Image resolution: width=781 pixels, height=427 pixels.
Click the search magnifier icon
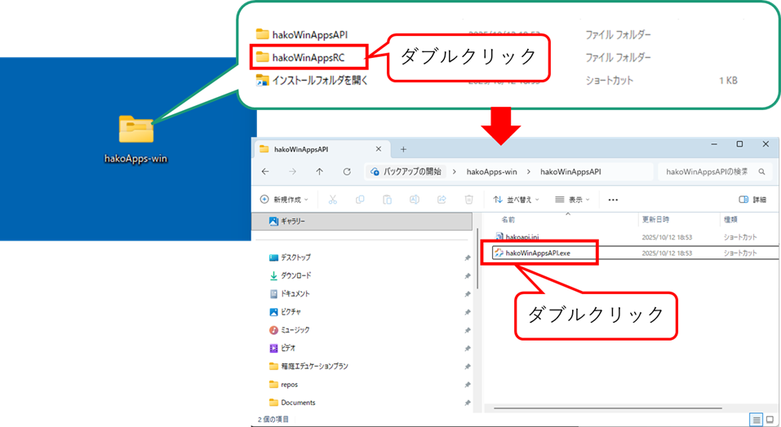pyautogui.click(x=761, y=171)
